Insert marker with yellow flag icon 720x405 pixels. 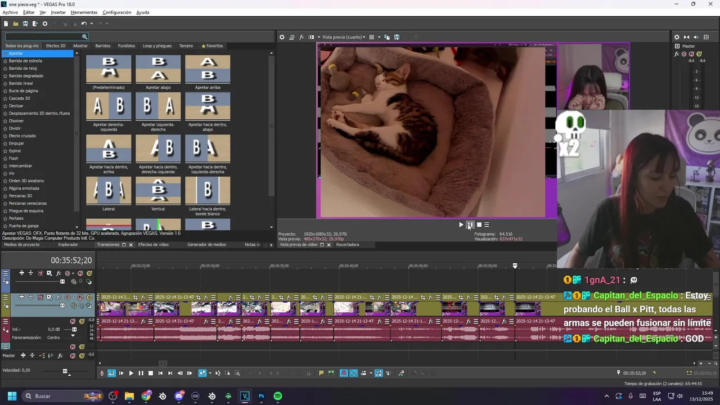[x=321, y=373]
